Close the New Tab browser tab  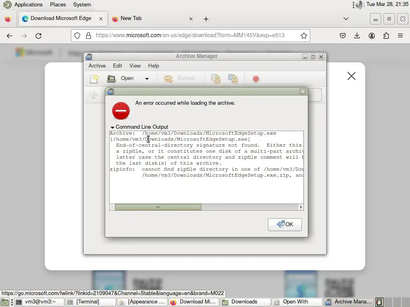(191, 19)
